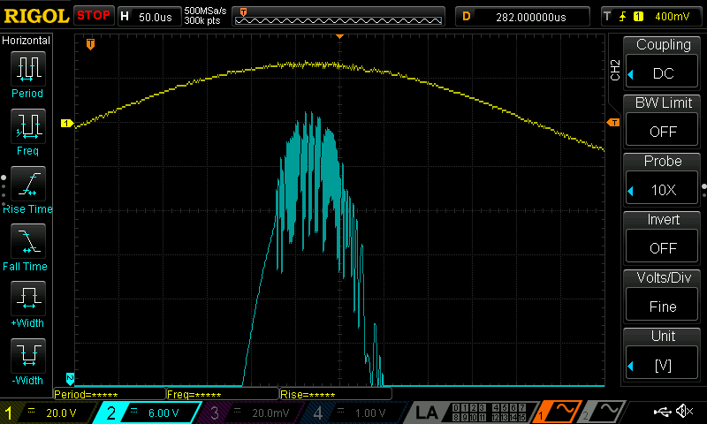Select the +Width measurement icon
The height and width of the screenshot is (424, 707).
28,299
